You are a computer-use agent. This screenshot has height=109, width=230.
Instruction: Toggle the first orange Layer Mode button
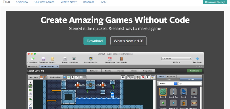[41, 77]
